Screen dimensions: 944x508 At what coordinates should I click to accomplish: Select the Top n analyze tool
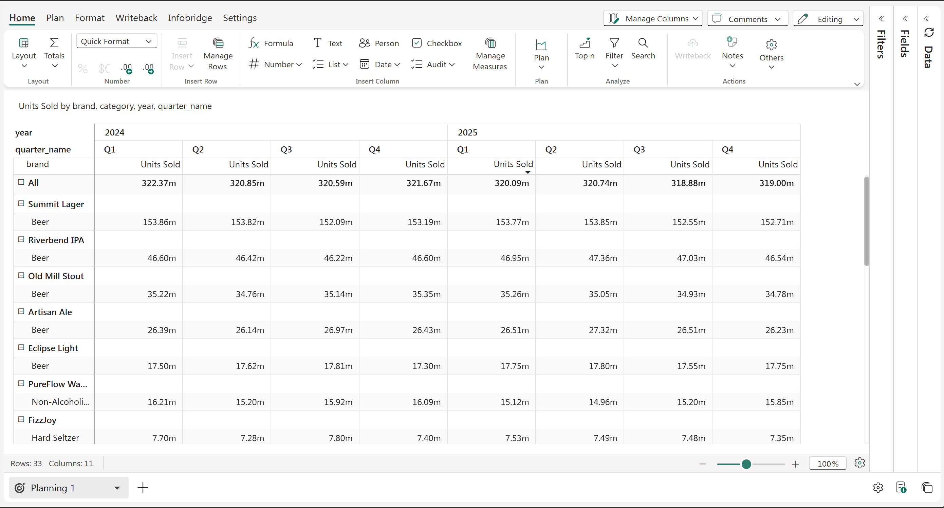(x=585, y=48)
